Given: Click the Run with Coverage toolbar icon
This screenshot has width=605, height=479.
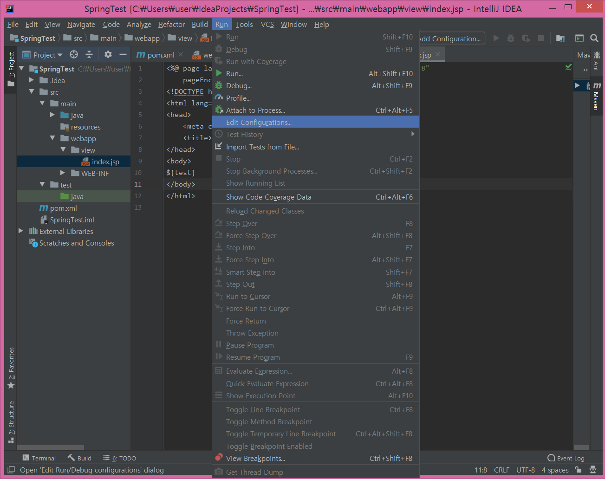Looking at the screenshot, I should (526, 39).
